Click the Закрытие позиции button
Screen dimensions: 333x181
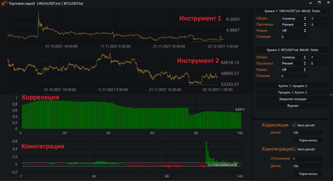[293, 99]
